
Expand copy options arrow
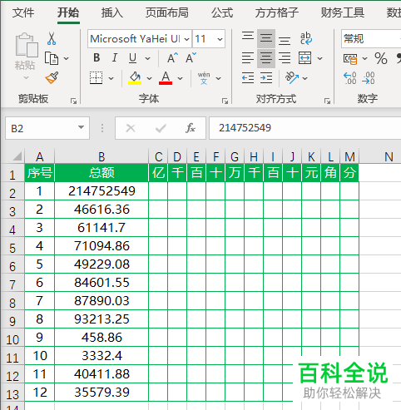pyautogui.click(x=66, y=58)
